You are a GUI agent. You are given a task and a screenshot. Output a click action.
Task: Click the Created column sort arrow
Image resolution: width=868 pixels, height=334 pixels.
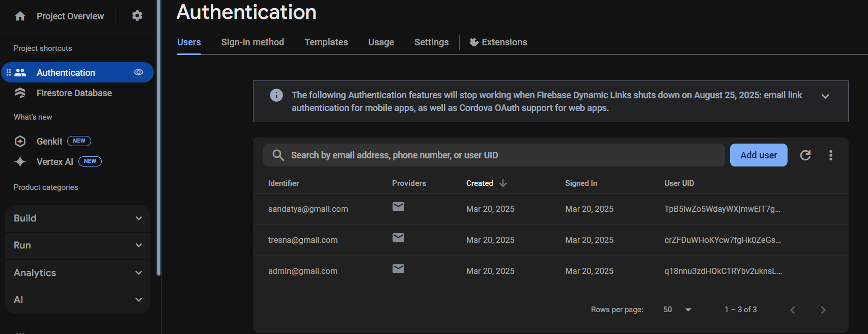click(503, 183)
